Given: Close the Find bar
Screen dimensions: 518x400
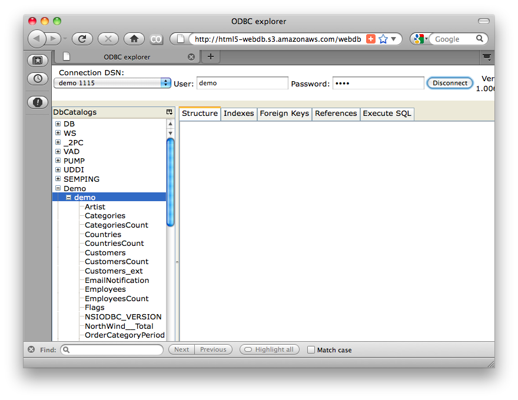Looking at the screenshot, I should (31, 349).
